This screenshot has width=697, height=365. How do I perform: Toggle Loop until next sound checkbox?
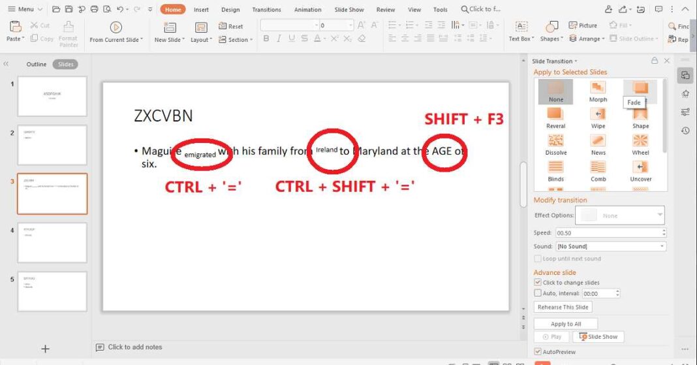[538, 259]
